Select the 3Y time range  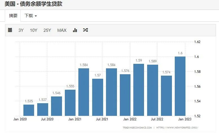(x=21, y=30)
